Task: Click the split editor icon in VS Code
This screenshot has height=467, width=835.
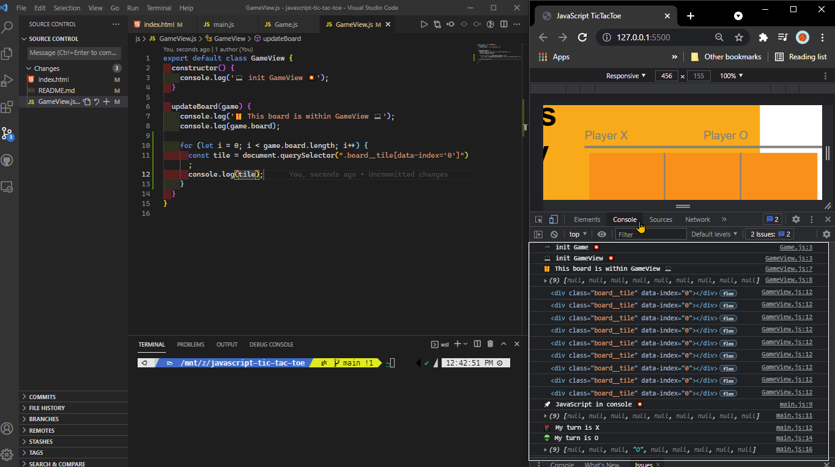Action: [503, 23]
